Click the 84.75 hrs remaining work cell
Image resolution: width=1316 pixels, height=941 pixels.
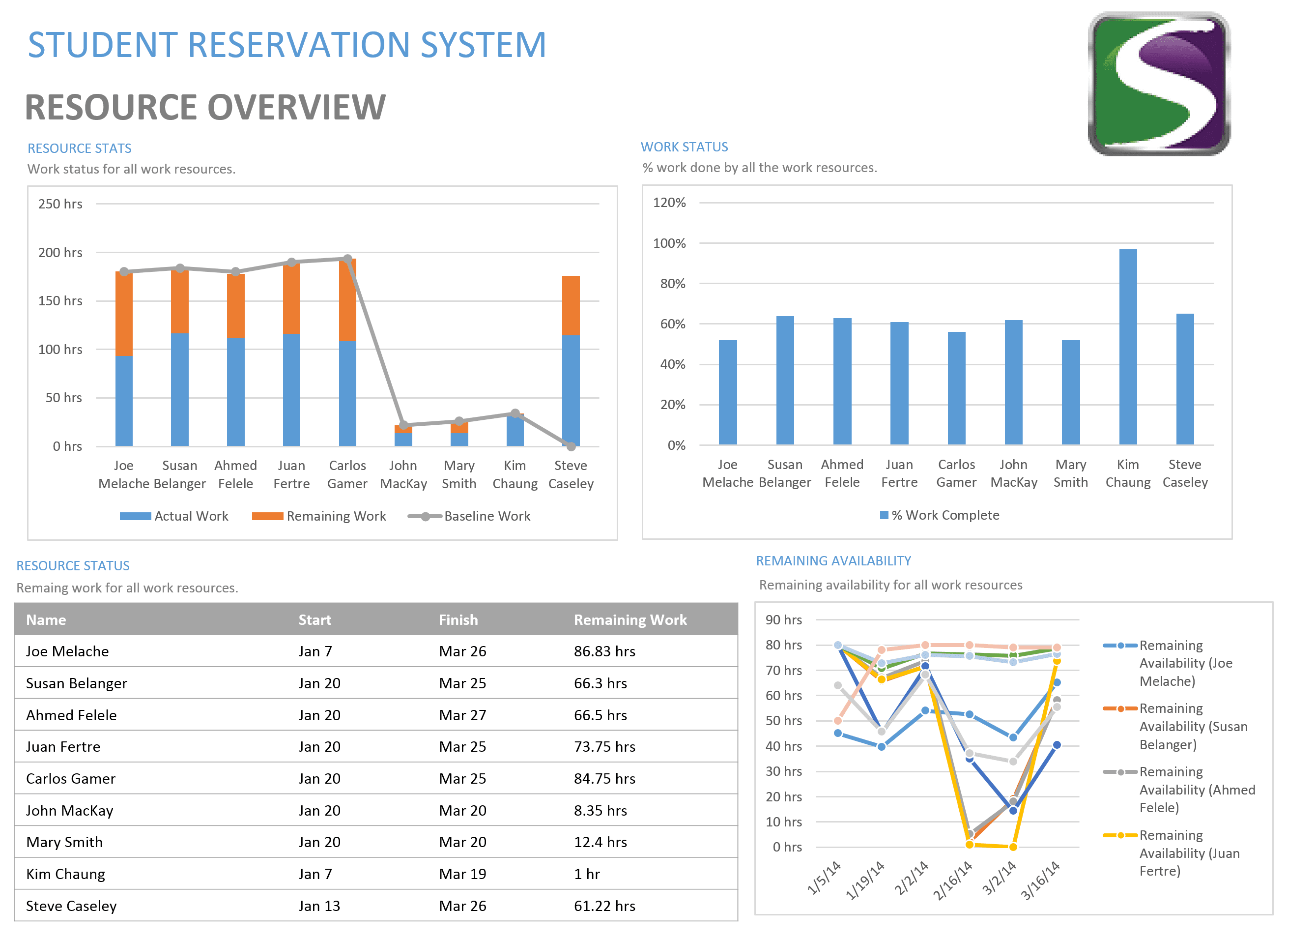[605, 778]
